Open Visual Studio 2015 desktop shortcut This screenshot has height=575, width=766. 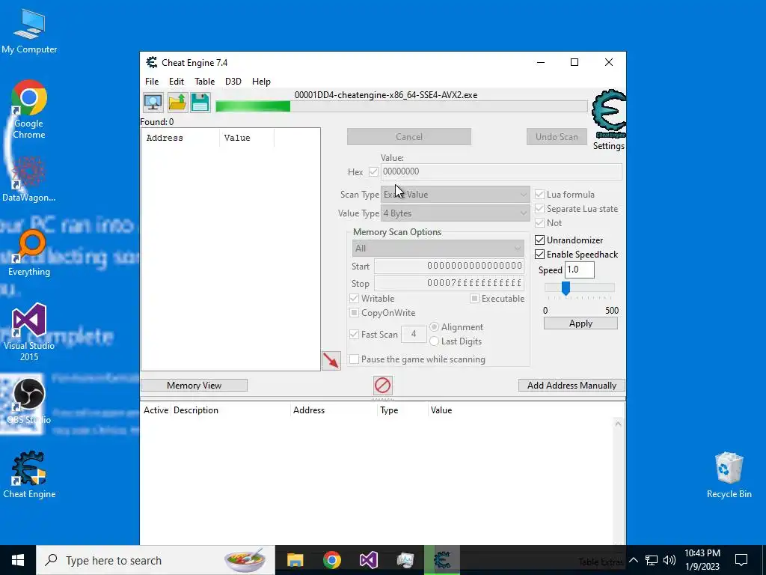point(29,332)
